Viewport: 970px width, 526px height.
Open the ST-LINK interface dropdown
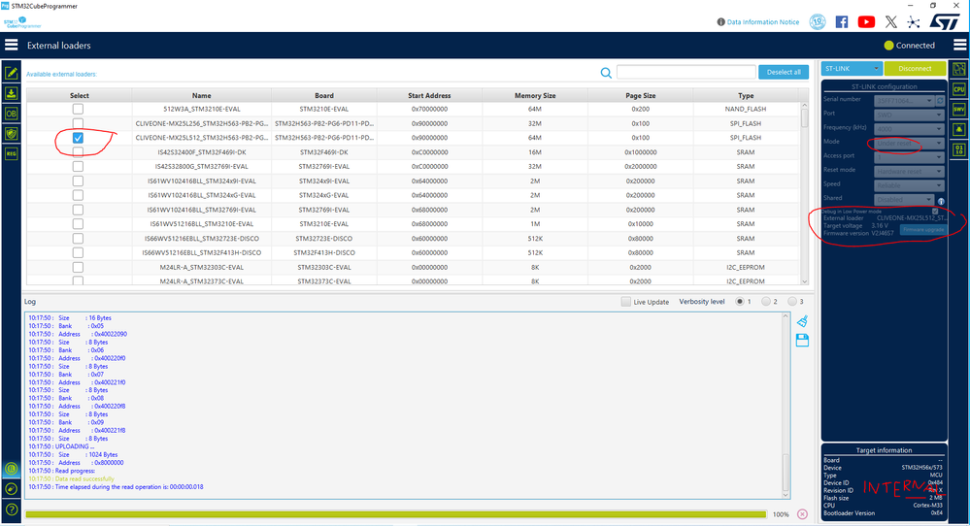(x=852, y=68)
